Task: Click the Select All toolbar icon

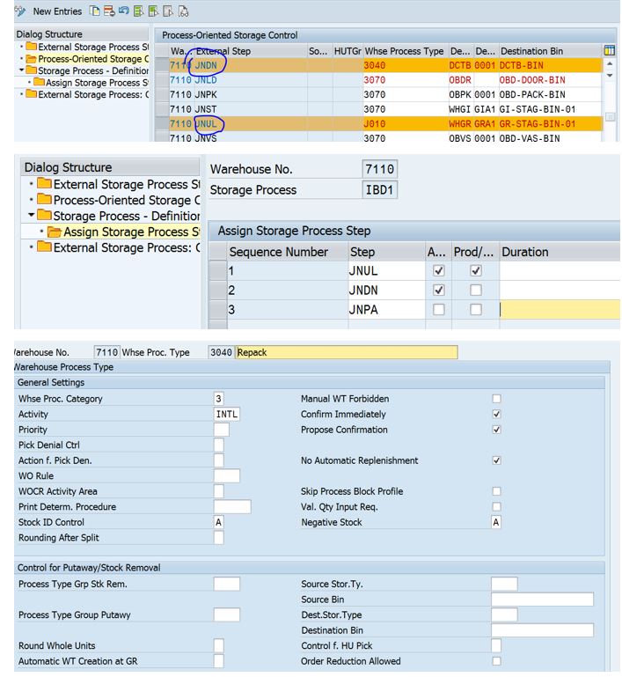Action: click(139, 11)
